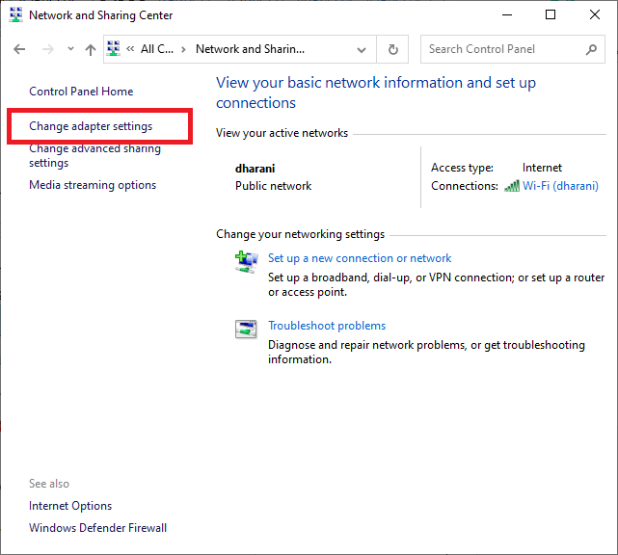Open Internet Options
The width and height of the screenshot is (618, 555).
[70, 506]
